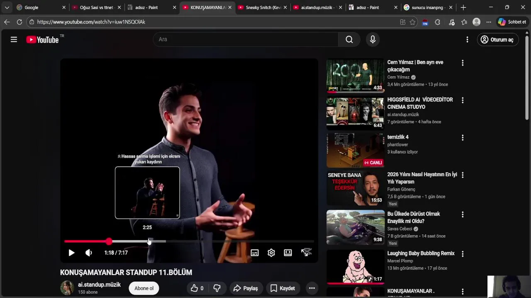Open Copilot 'Sohbet et' button
The image size is (531, 298).
513,22
